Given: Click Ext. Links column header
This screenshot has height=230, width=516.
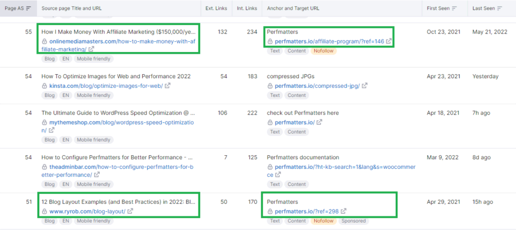Looking at the screenshot, I should pos(216,8).
